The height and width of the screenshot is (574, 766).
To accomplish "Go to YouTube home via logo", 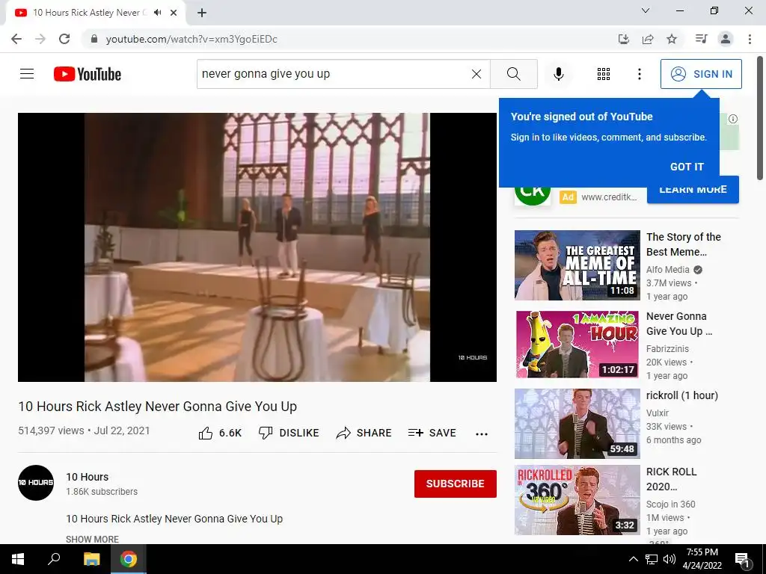I will 88,74.
